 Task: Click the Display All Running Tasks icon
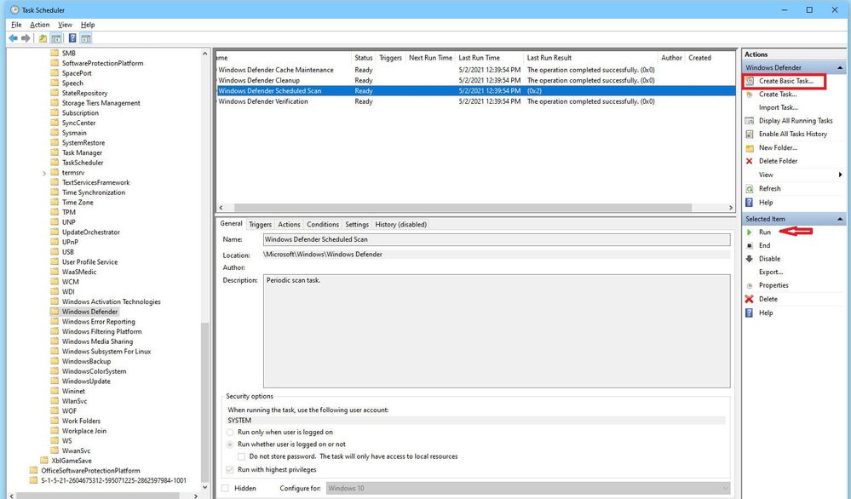[x=750, y=121]
